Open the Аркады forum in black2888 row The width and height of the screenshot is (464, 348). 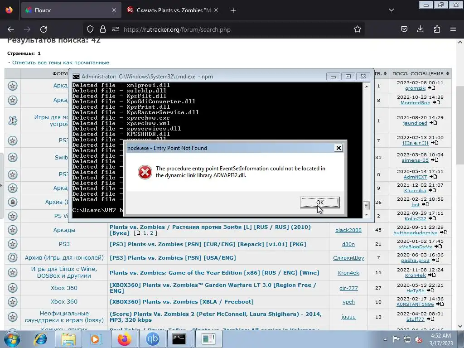(x=64, y=230)
